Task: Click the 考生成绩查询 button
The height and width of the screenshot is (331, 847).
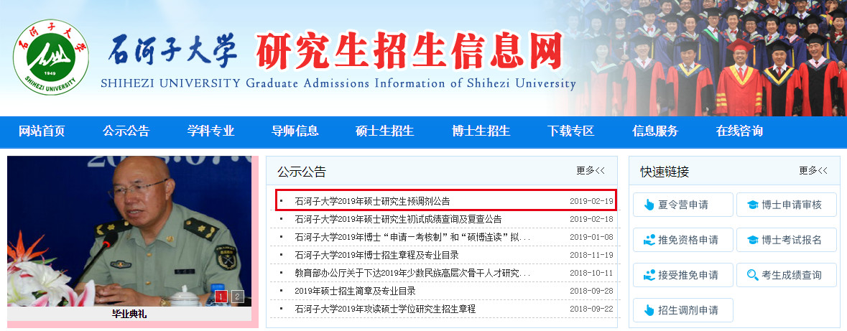Action: click(787, 275)
